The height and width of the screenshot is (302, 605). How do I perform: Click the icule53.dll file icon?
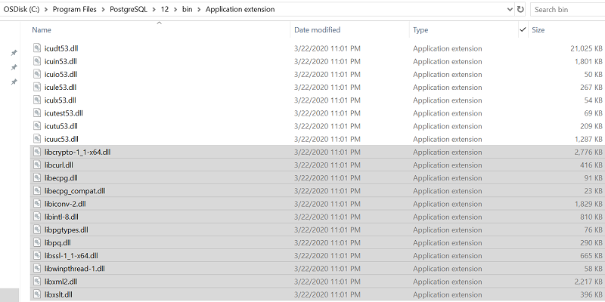point(36,87)
